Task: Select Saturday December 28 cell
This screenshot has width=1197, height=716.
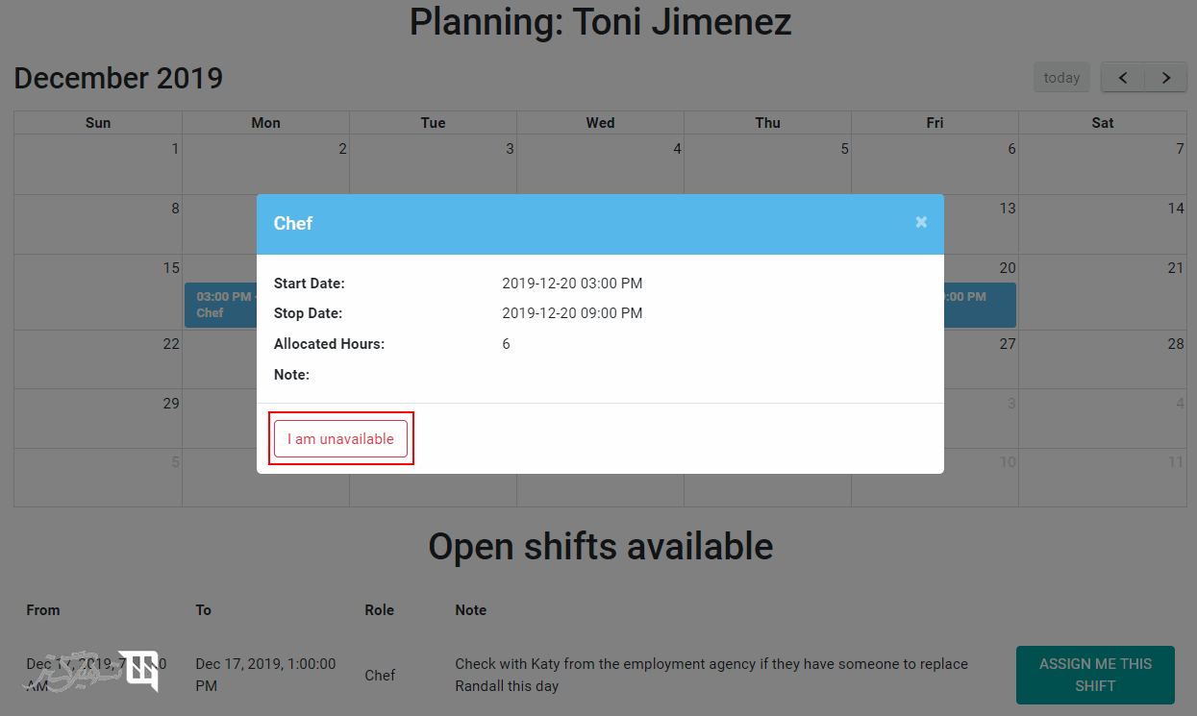Action: coord(1103,359)
